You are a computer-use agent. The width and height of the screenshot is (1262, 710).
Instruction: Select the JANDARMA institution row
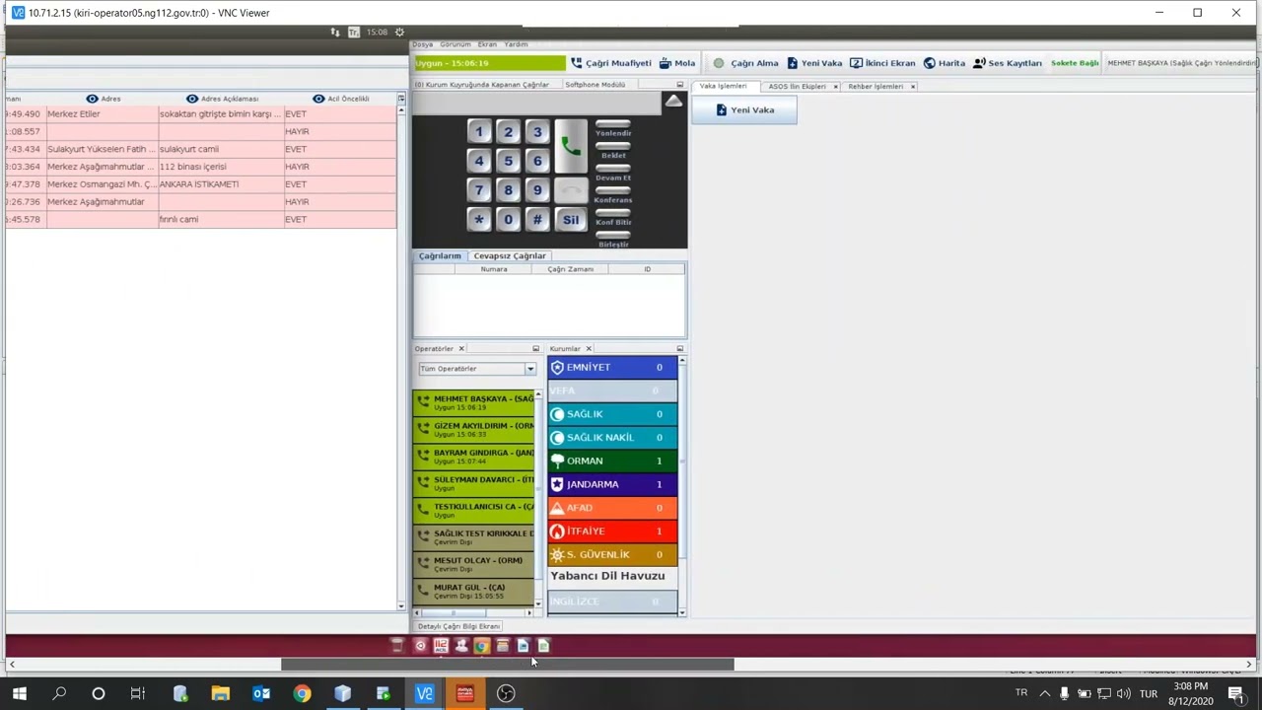612,484
